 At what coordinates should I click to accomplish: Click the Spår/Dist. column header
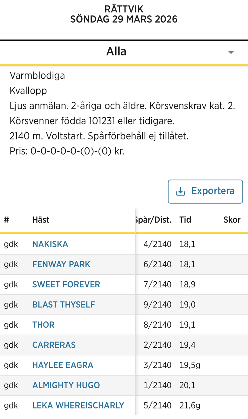tap(154, 220)
